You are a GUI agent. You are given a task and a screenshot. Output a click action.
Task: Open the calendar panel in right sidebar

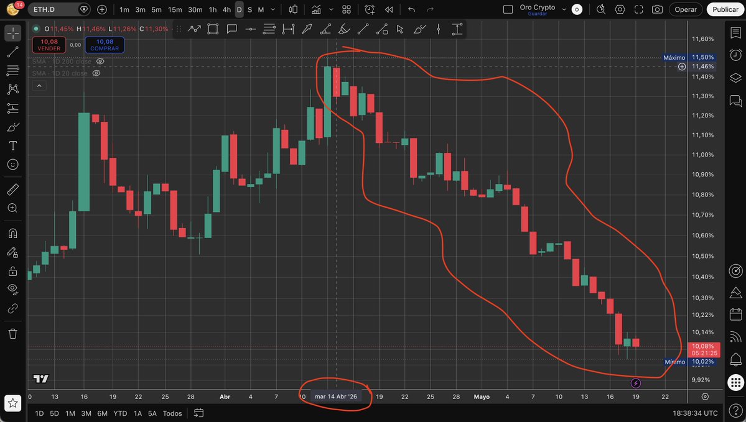tap(735, 314)
